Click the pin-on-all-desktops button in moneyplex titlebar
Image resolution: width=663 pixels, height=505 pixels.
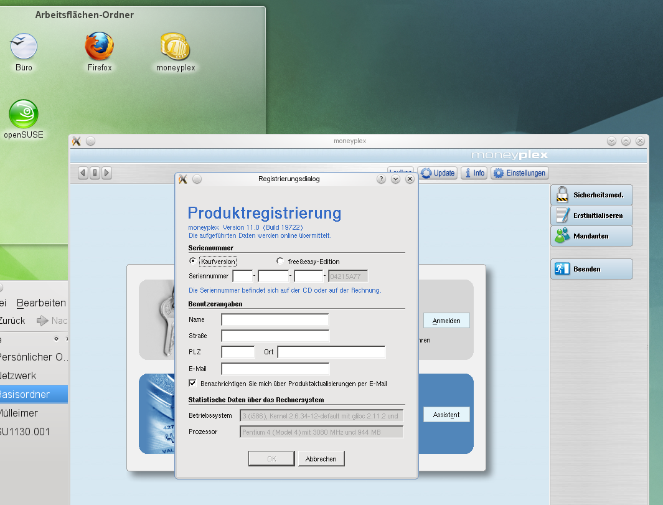click(90, 141)
